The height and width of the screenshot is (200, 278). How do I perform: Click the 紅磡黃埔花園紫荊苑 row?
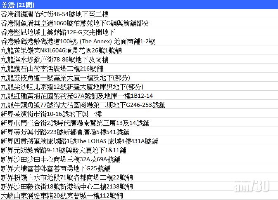76,96
